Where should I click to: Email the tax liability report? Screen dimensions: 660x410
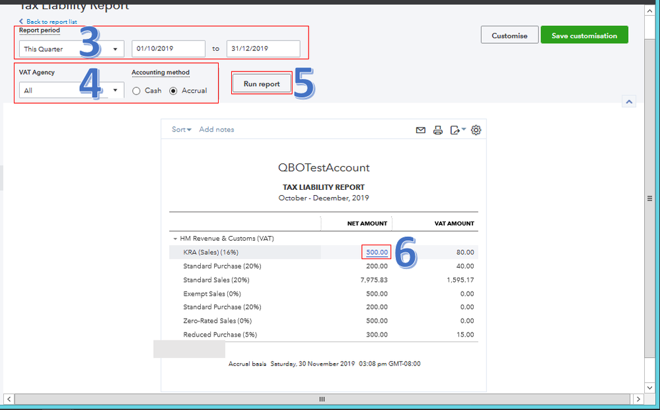[420, 130]
